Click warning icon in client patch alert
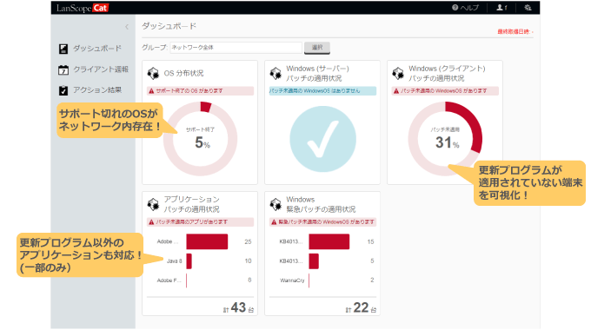 point(396,91)
